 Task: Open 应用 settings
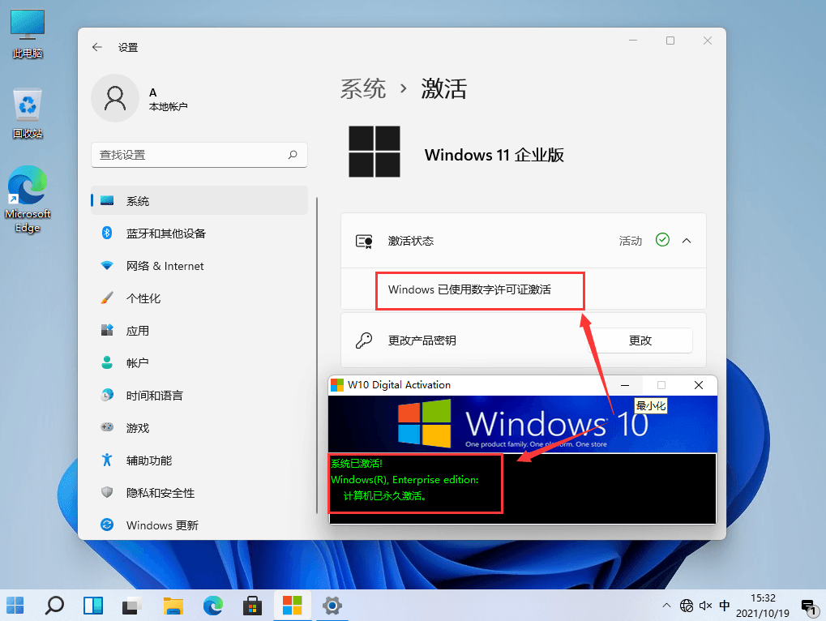[x=199, y=331]
